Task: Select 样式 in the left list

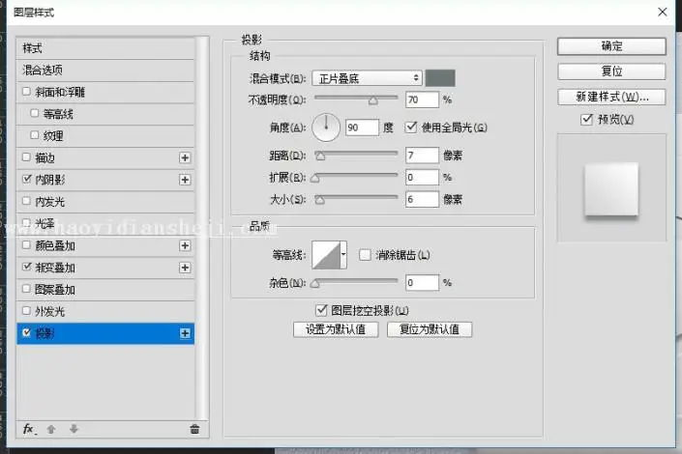Action: click(x=105, y=48)
